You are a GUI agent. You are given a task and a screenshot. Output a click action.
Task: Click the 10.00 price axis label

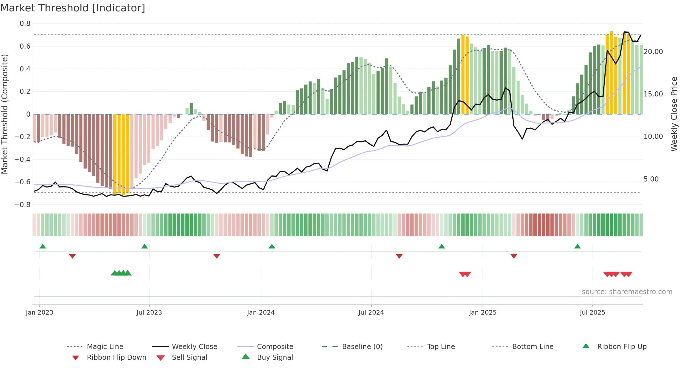(x=653, y=137)
